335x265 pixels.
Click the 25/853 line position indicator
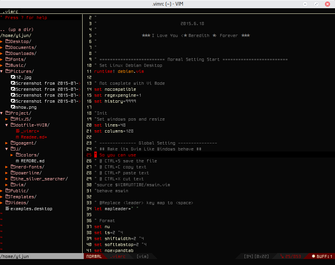[x=293, y=256]
